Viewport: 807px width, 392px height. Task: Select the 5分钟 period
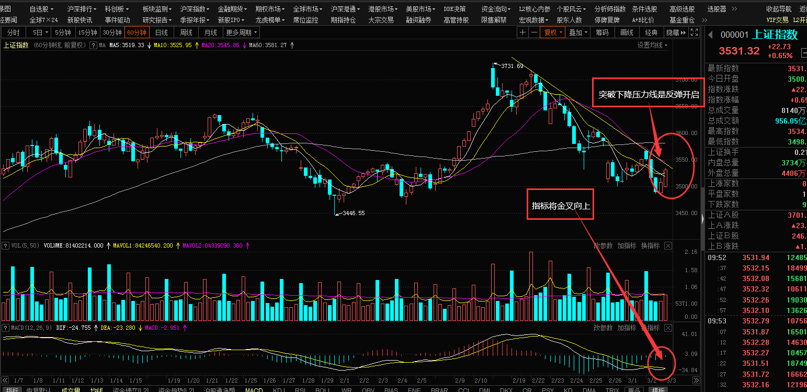(x=62, y=32)
